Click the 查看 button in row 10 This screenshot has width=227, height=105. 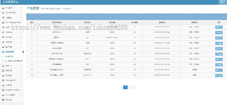point(219,75)
